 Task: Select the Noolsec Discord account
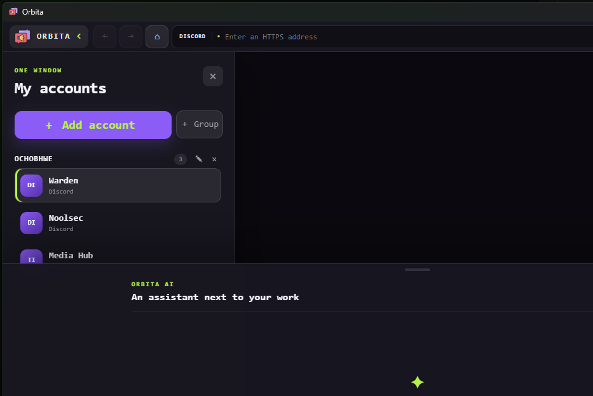click(118, 223)
